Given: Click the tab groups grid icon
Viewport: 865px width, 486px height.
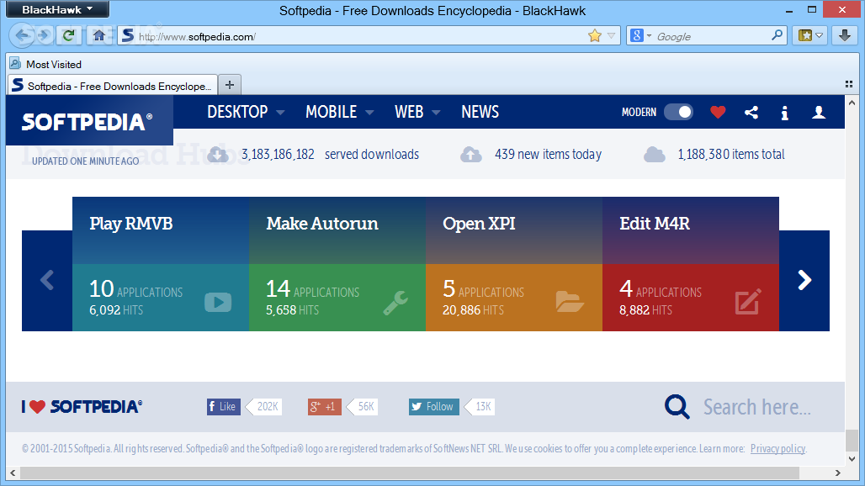Looking at the screenshot, I should 849,84.
